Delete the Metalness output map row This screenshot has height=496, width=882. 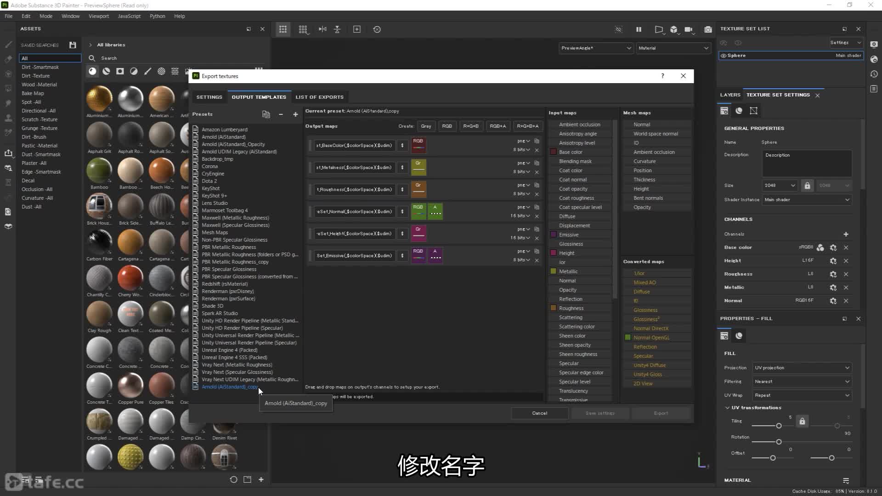(537, 172)
